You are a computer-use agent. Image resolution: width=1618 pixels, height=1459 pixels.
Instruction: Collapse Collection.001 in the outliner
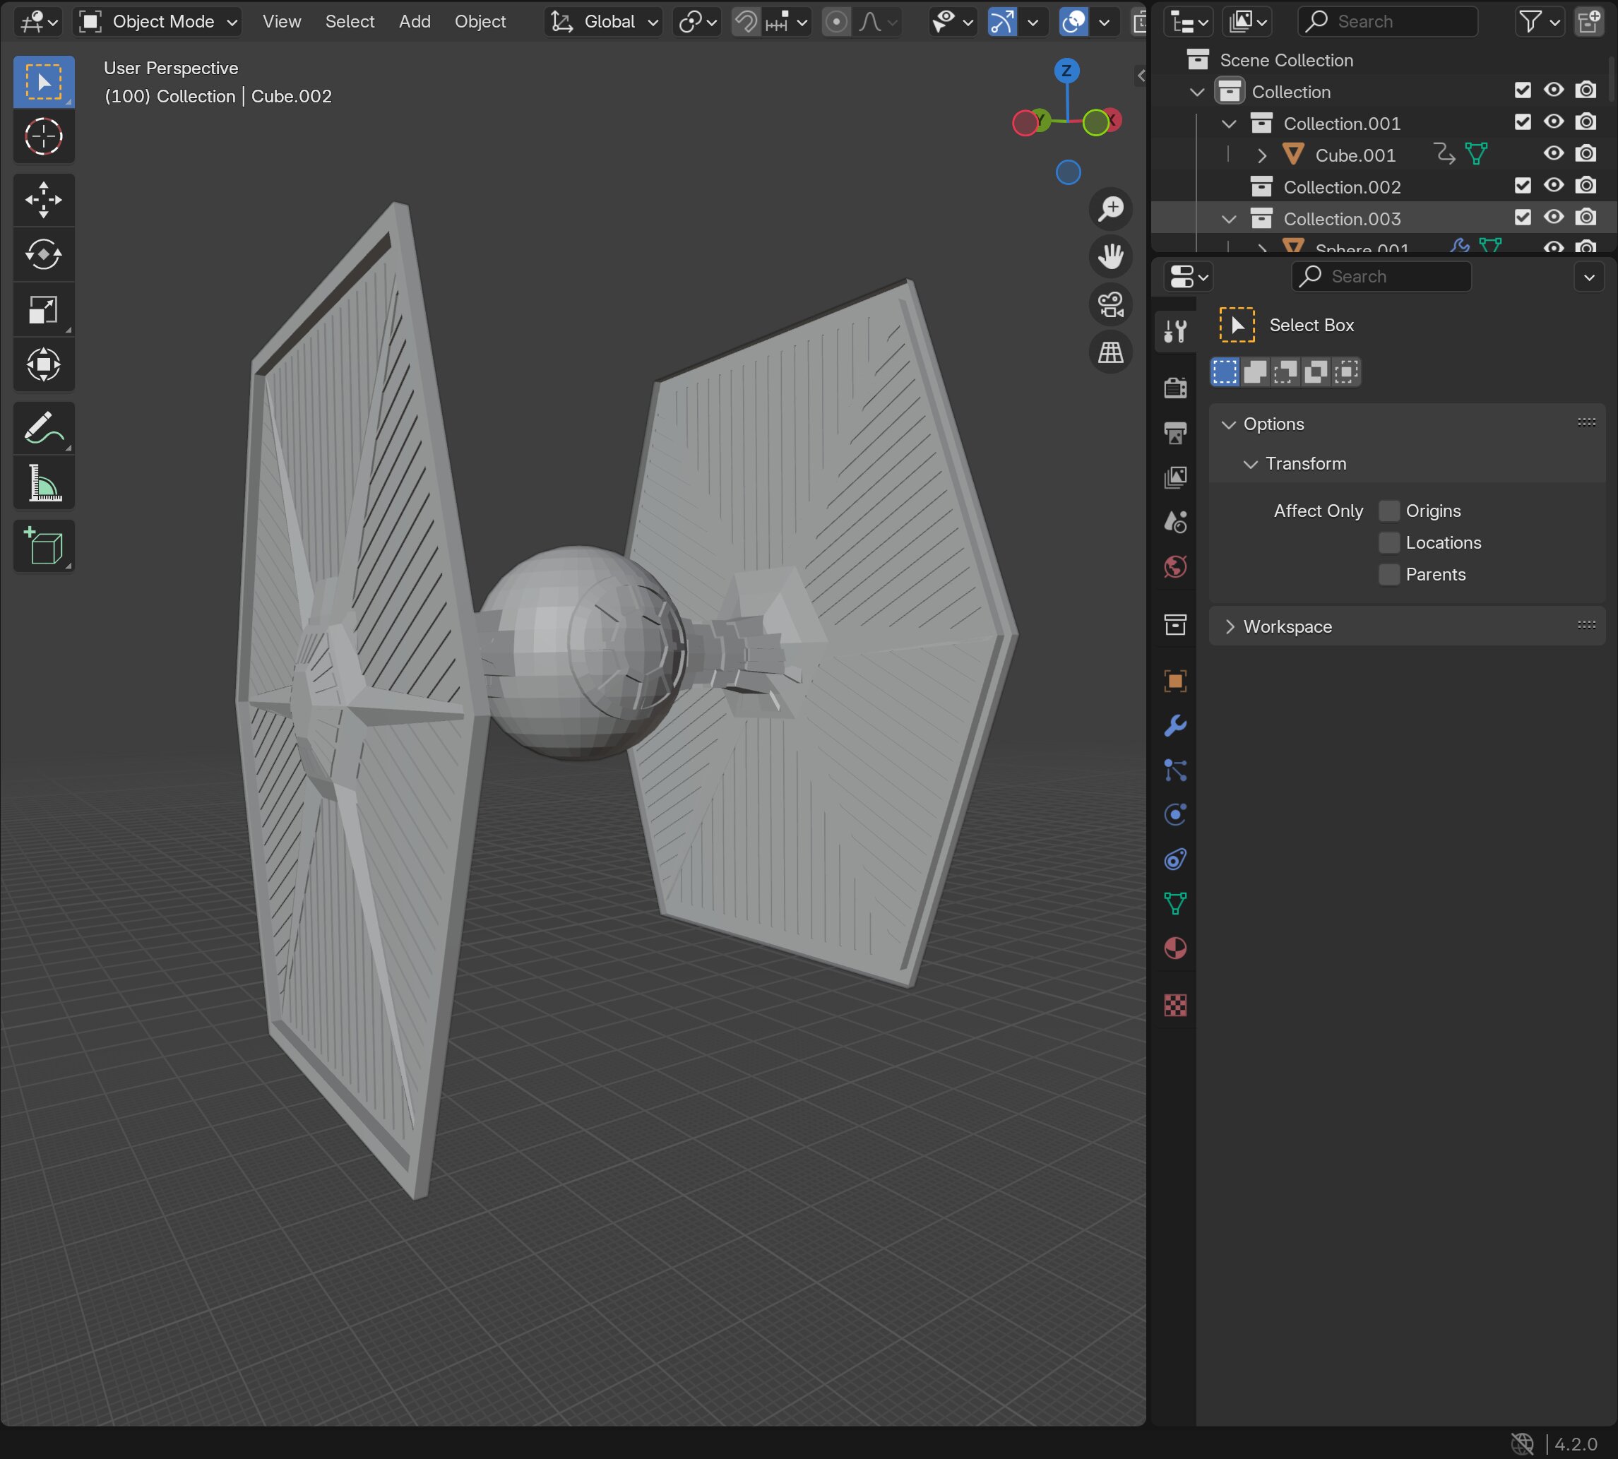(x=1228, y=124)
